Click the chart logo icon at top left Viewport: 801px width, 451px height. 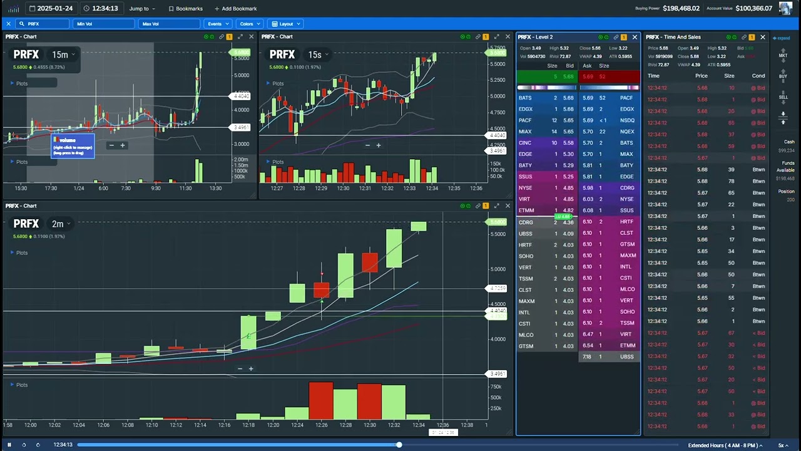pyautogui.click(x=13, y=8)
